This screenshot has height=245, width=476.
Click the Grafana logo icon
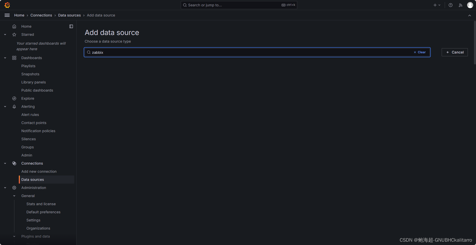point(7,5)
